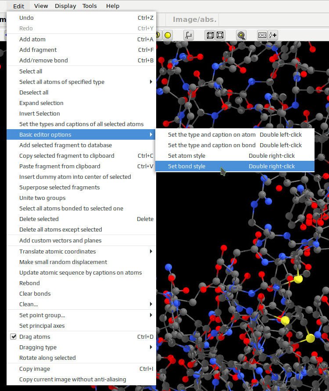The width and height of the screenshot is (329, 391).
Task: Choose Copy selected fragment to clipboard
Action: point(81,156)
